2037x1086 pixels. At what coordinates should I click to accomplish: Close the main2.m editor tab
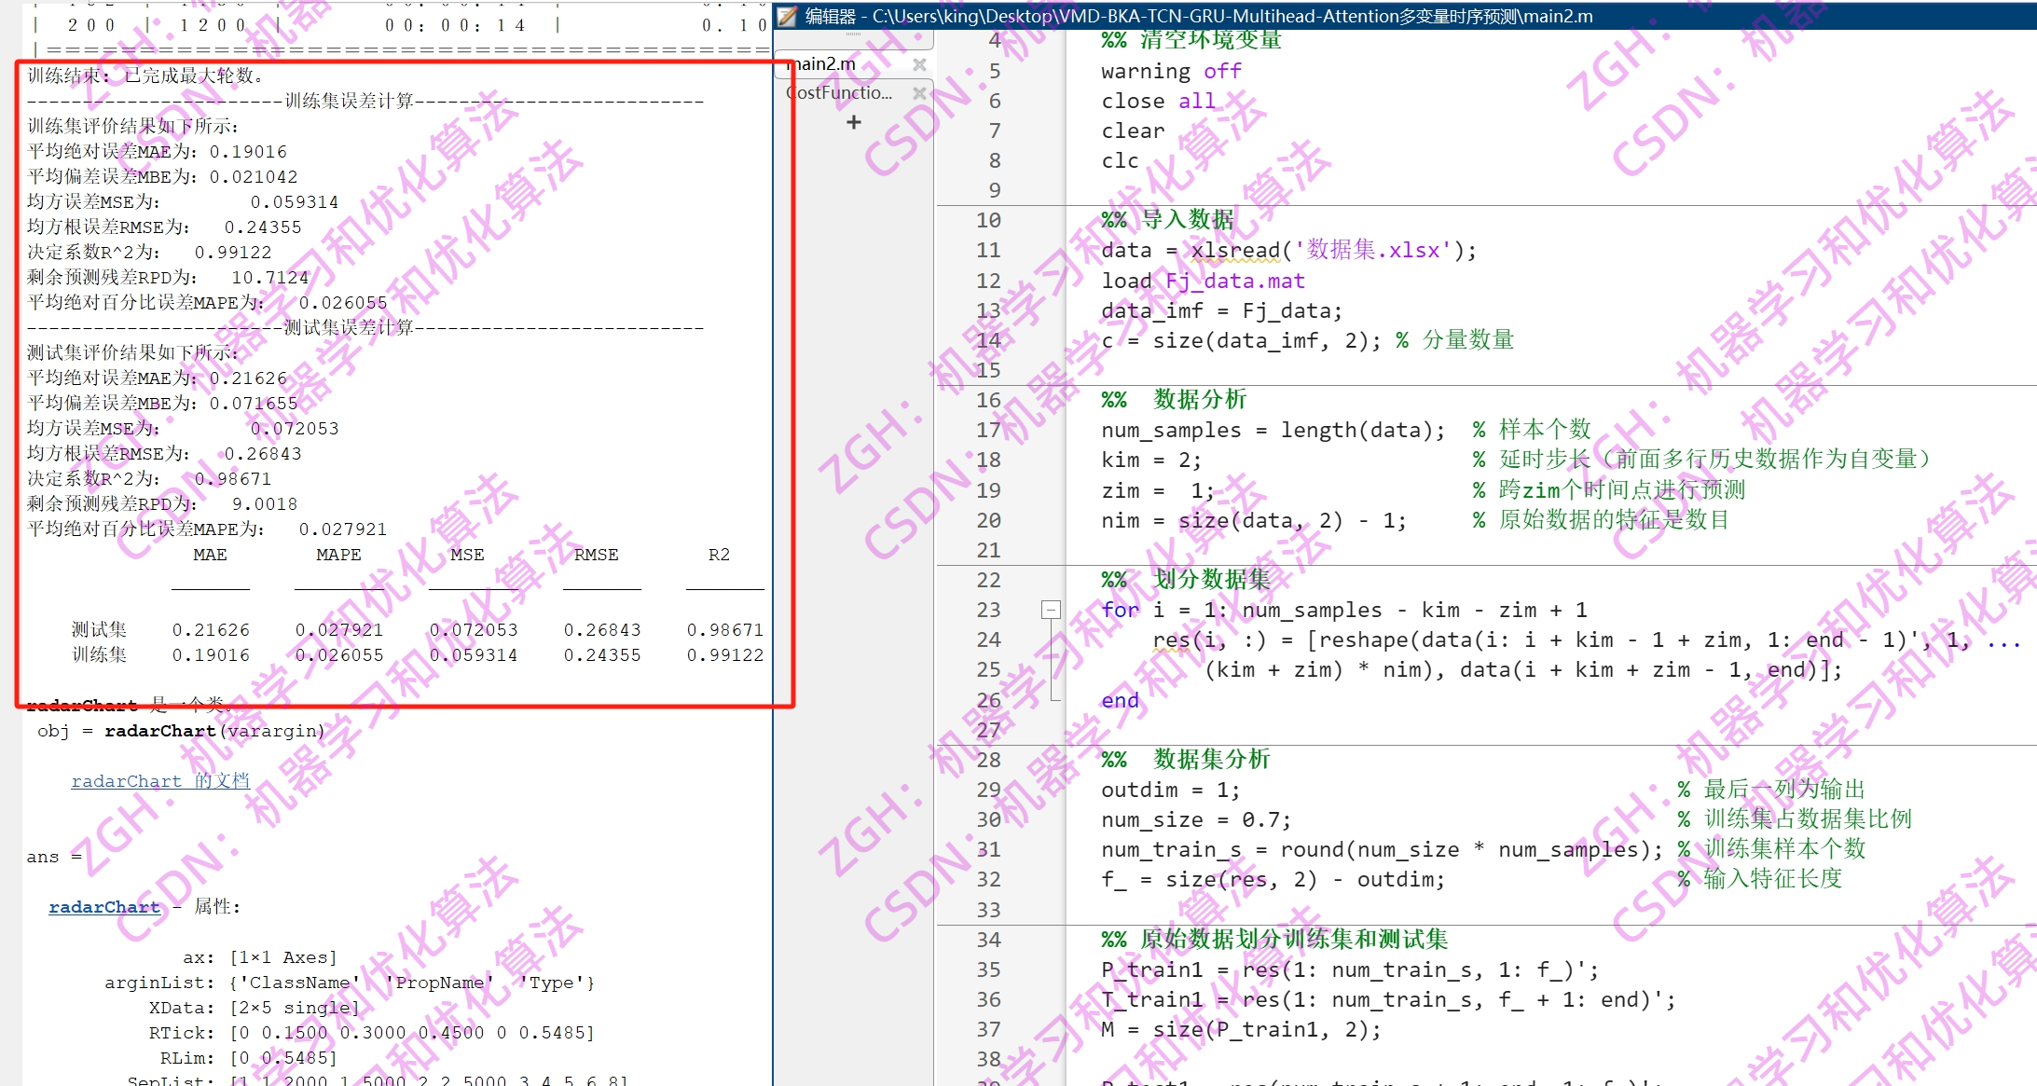coord(919,64)
